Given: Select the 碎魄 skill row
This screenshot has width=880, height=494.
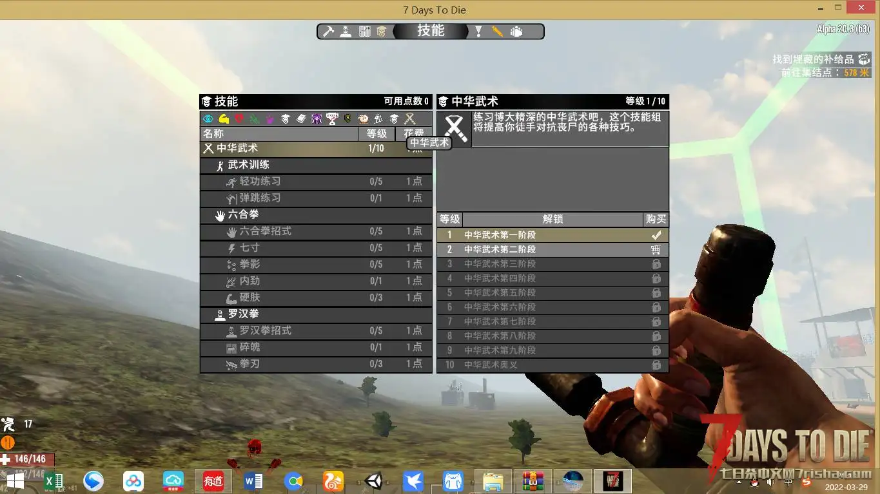Looking at the screenshot, I should pyautogui.click(x=316, y=348).
